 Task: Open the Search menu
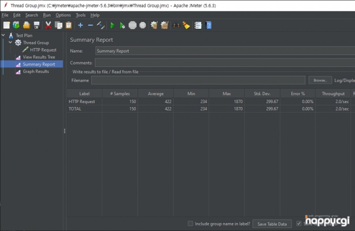click(x=32, y=15)
